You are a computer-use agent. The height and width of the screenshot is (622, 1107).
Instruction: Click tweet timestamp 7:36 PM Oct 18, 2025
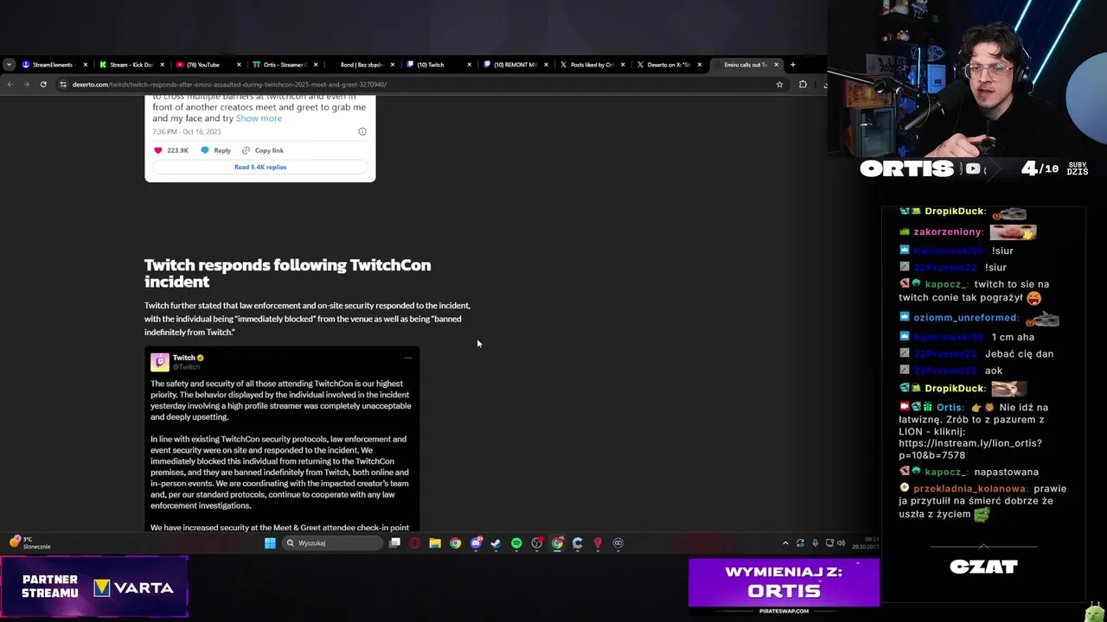[187, 132]
